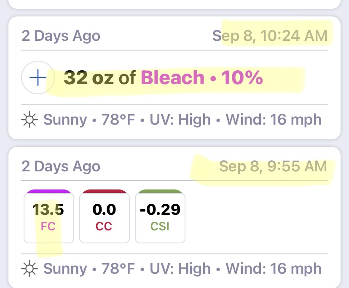The width and height of the screenshot is (349, 288).
Task: Select the CSI -0.29 reading tile
Action: pos(160,216)
